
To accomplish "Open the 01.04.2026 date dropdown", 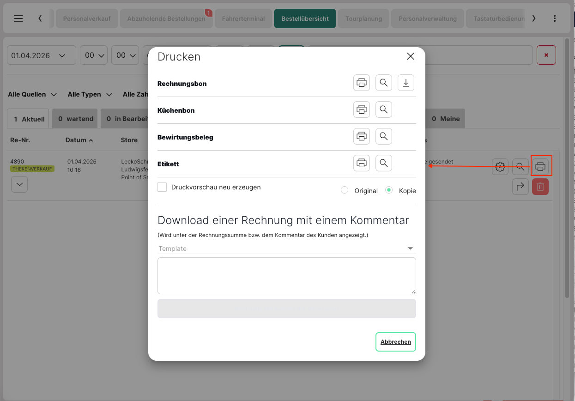I will tap(41, 55).
